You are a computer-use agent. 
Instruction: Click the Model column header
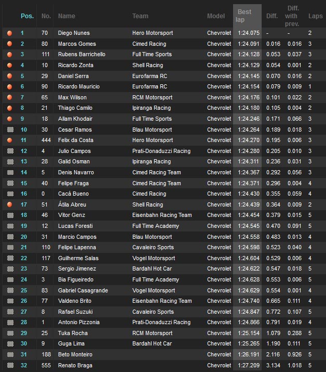(216, 16)
